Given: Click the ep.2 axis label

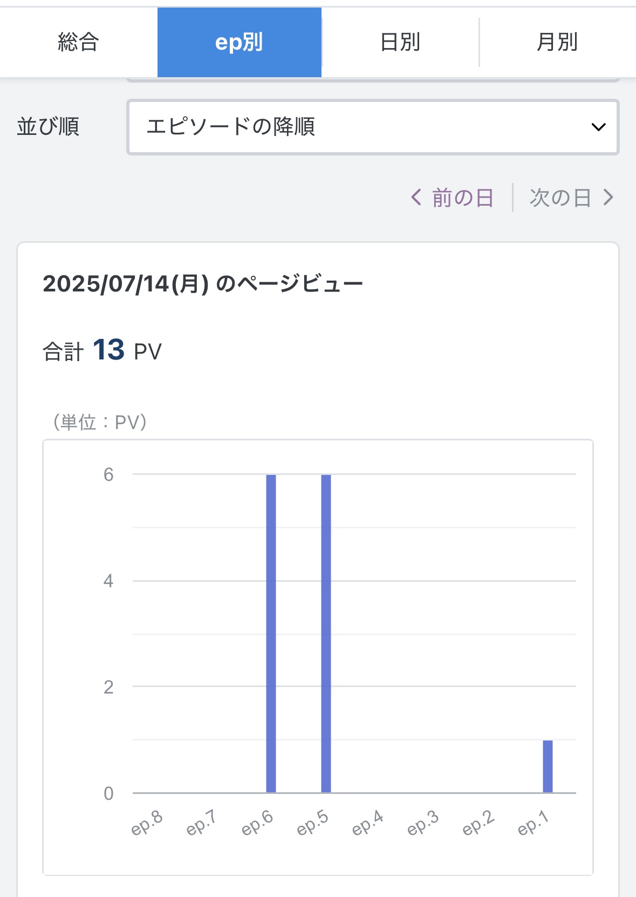Looking at the screenshot, I should click(x=478, y=823).
